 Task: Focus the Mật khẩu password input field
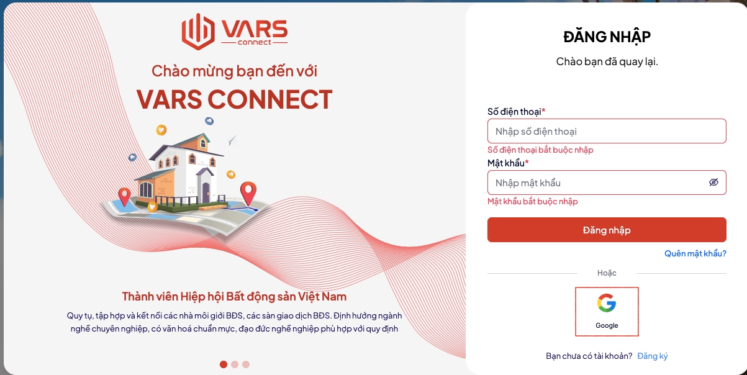click(607, 183)
